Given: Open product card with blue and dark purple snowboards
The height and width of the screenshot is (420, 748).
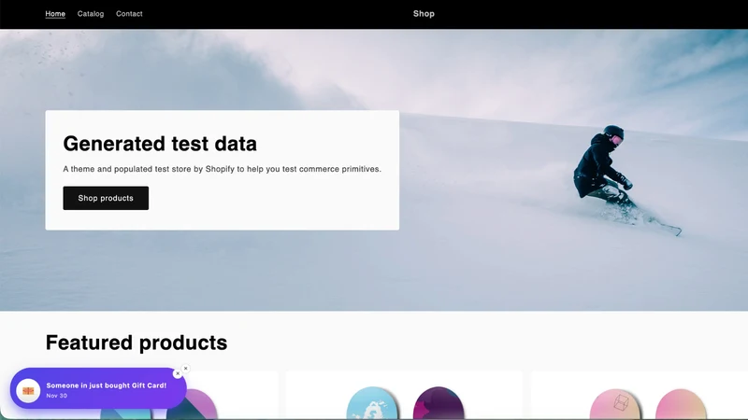Looking at the screenshot, I should pyautogui.click(x=404, y=395).
